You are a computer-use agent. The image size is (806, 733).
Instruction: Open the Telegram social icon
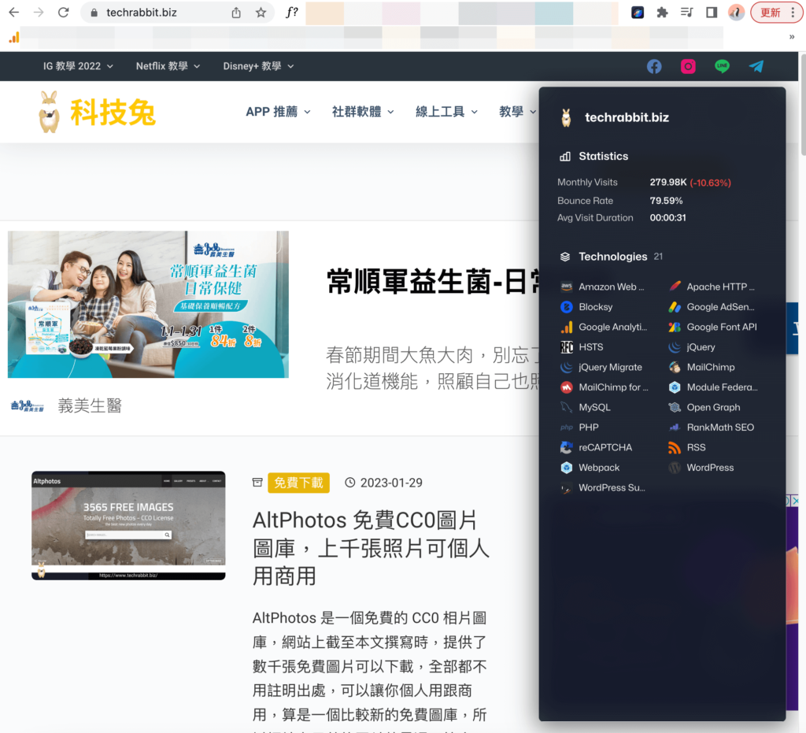point(756,66)
